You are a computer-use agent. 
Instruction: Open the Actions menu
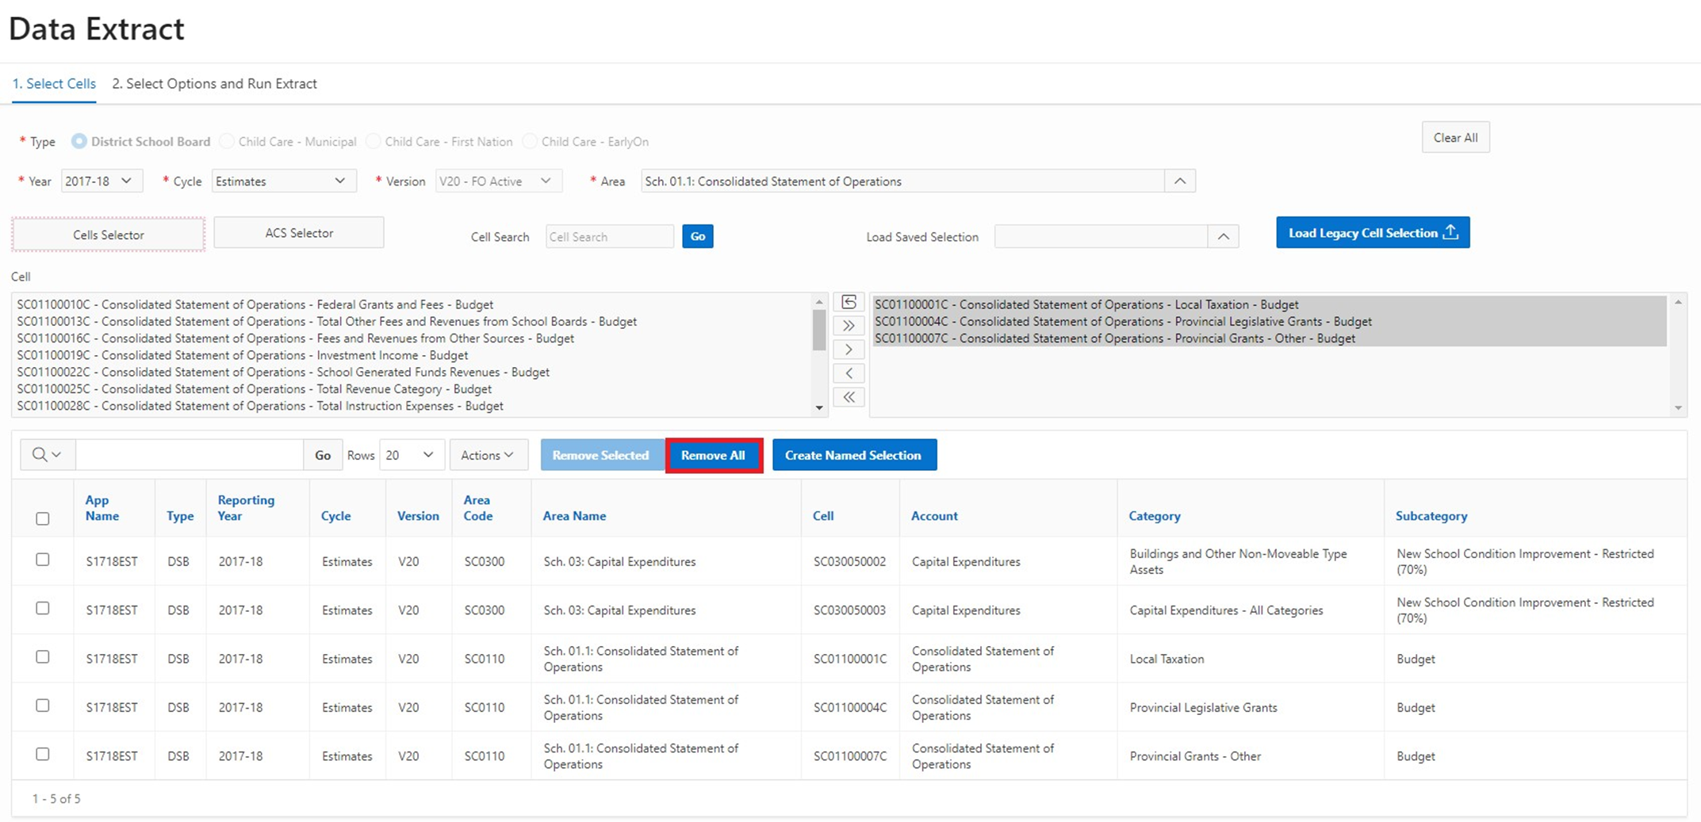(488, 455)
